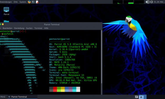The image size is (165, 99).
Task: Open the folder icon on desktop
Action: (6, 21)
